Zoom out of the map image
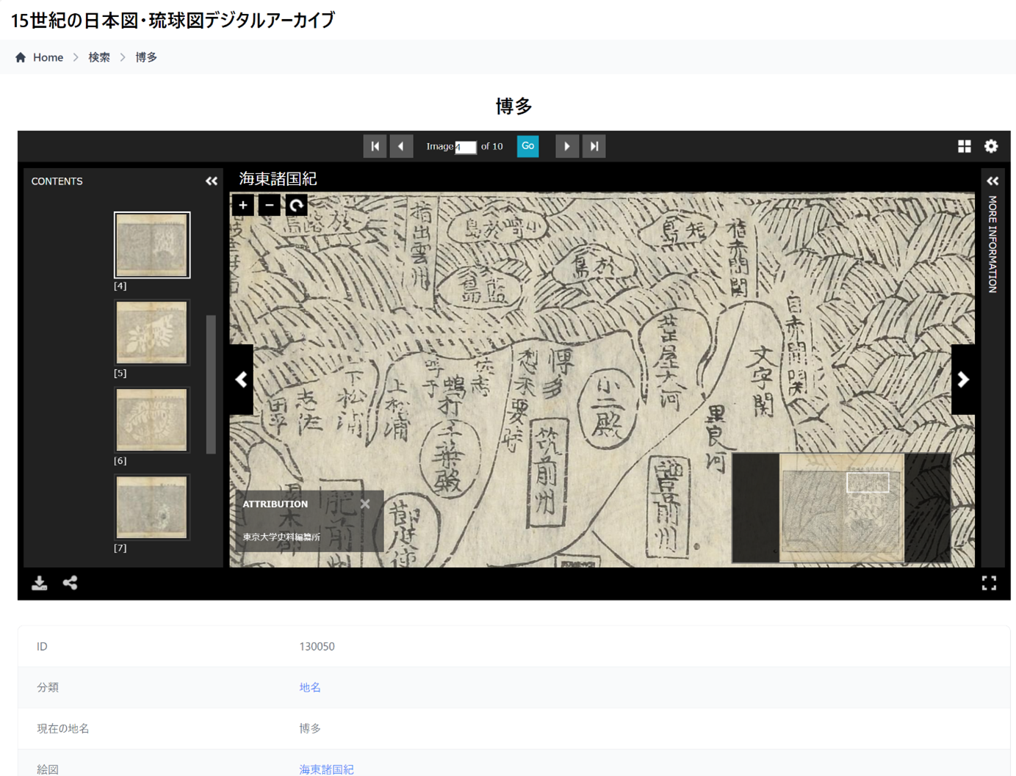Viewport: 1016px width, 776px height. coord(270,206)
